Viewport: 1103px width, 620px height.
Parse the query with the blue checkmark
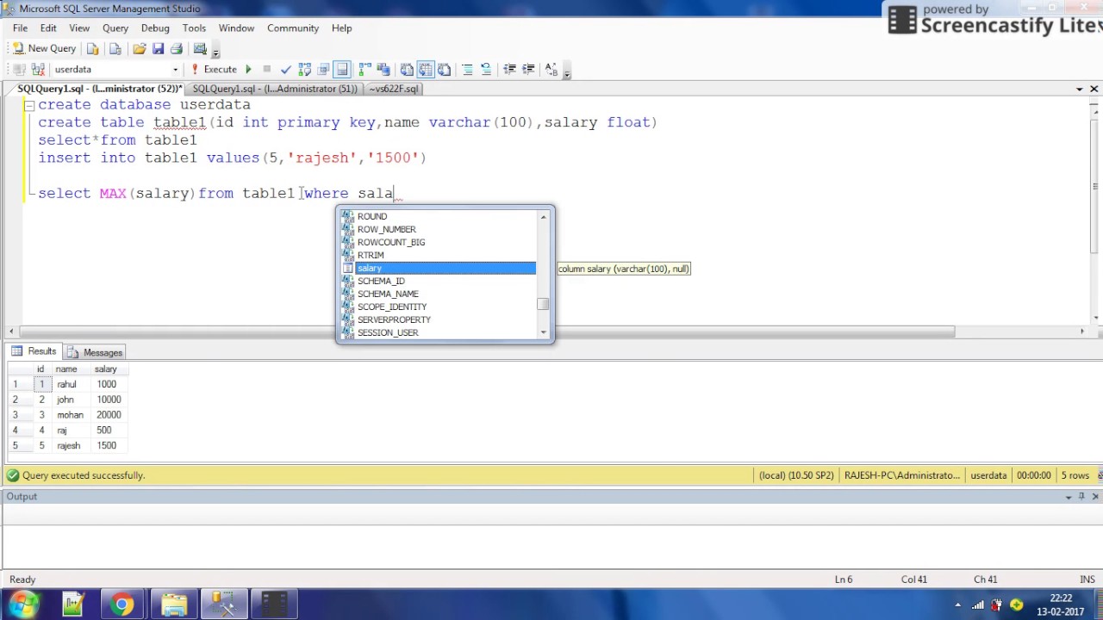[286, 69]
